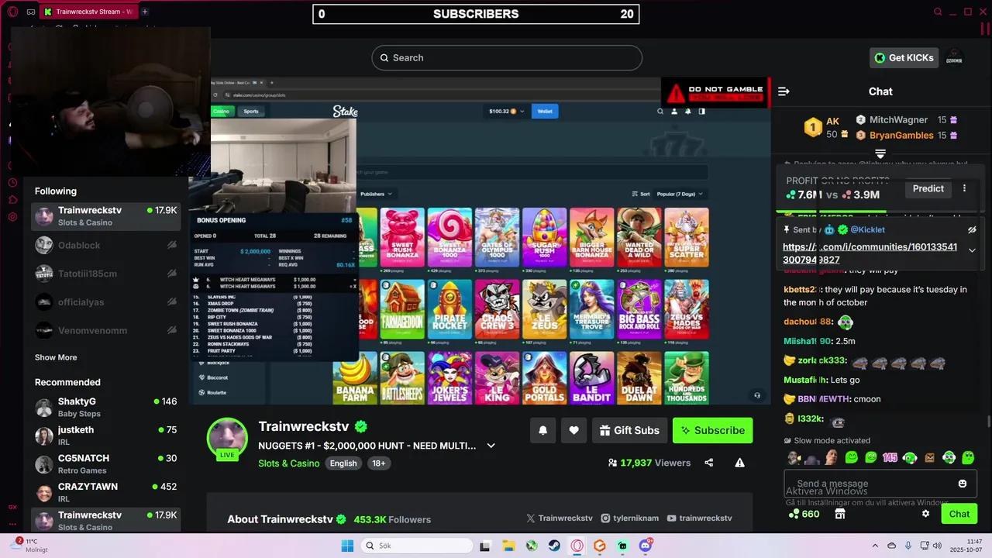Open pinned x.com communities link
Screen dimensions: 992x558
pos(870,253)
